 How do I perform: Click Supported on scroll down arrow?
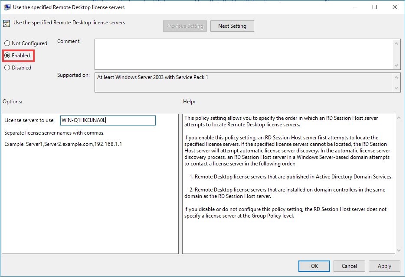coord(396,88)
